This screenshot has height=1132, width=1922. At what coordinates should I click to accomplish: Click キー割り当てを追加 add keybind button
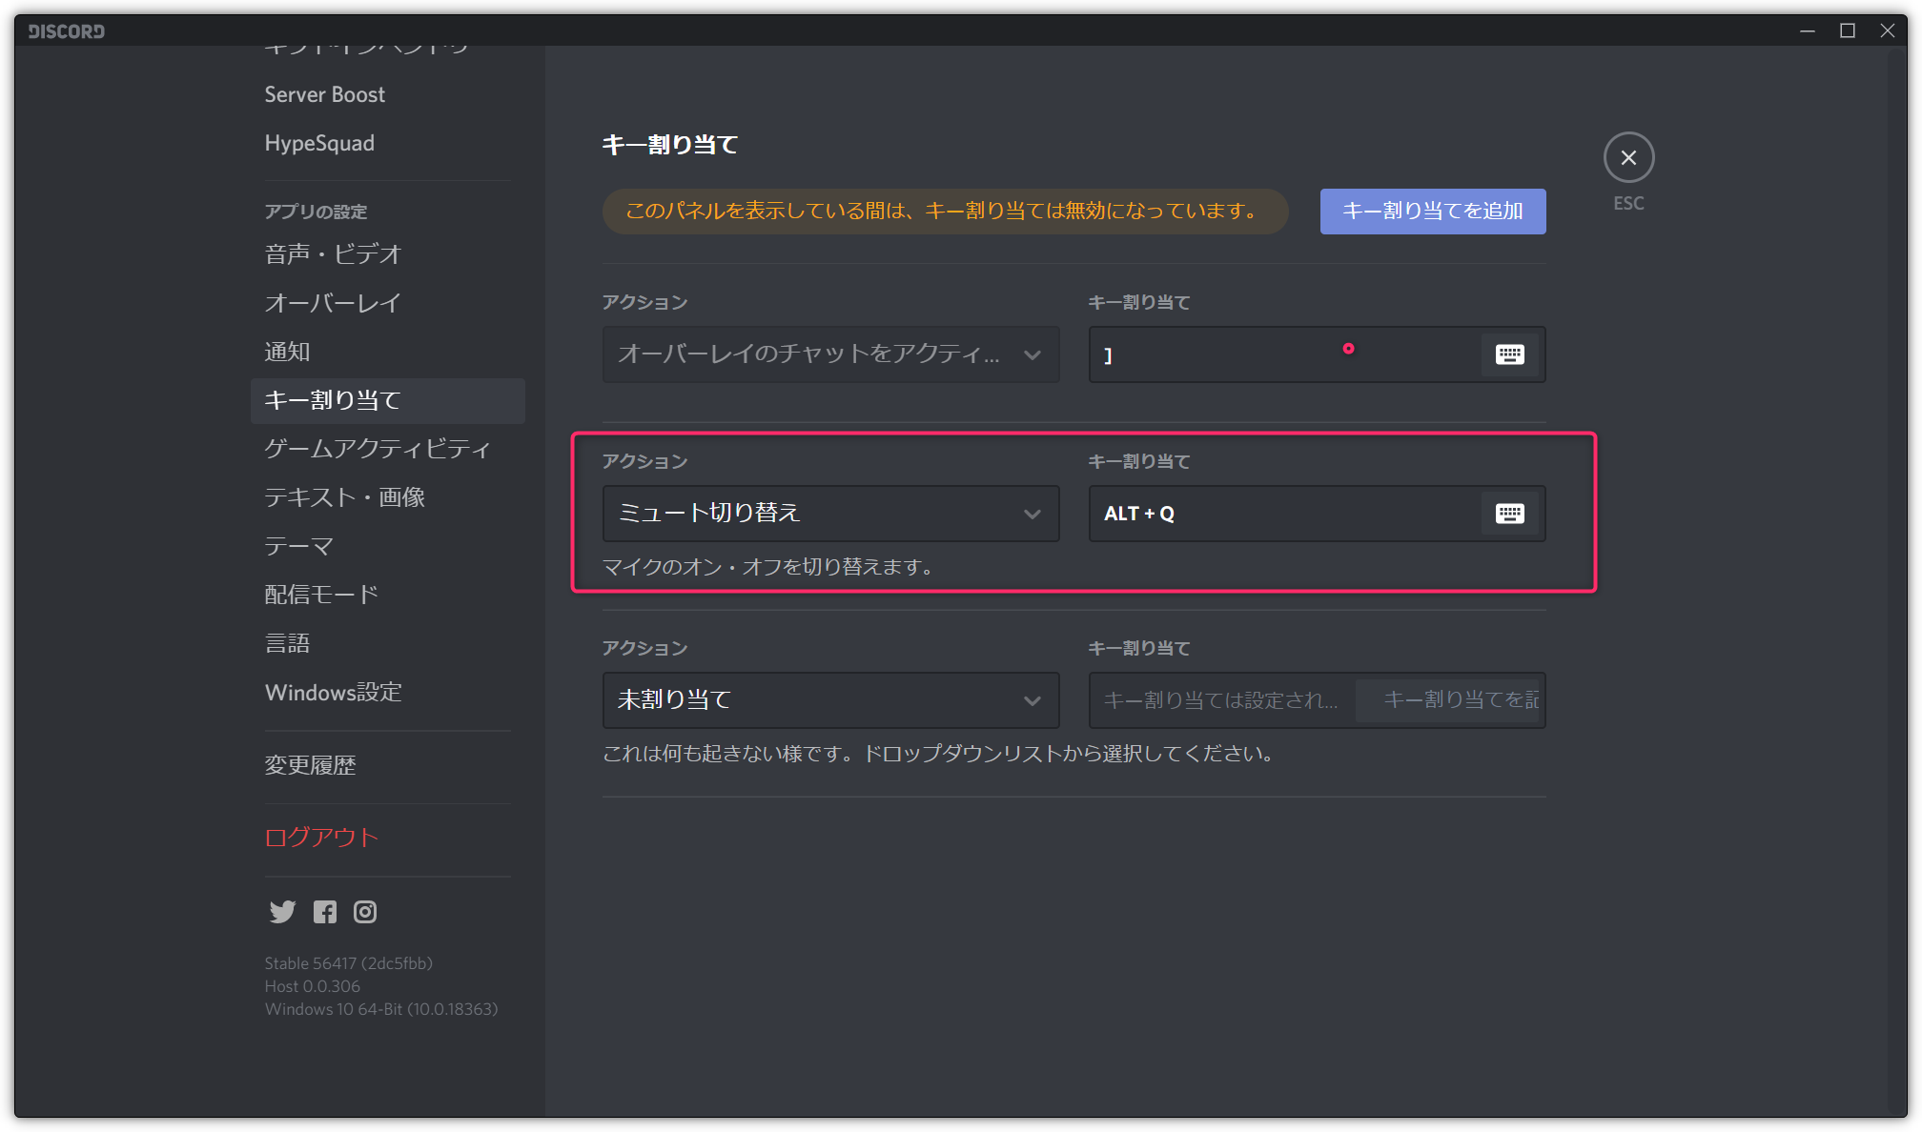tap(1434, 212)
